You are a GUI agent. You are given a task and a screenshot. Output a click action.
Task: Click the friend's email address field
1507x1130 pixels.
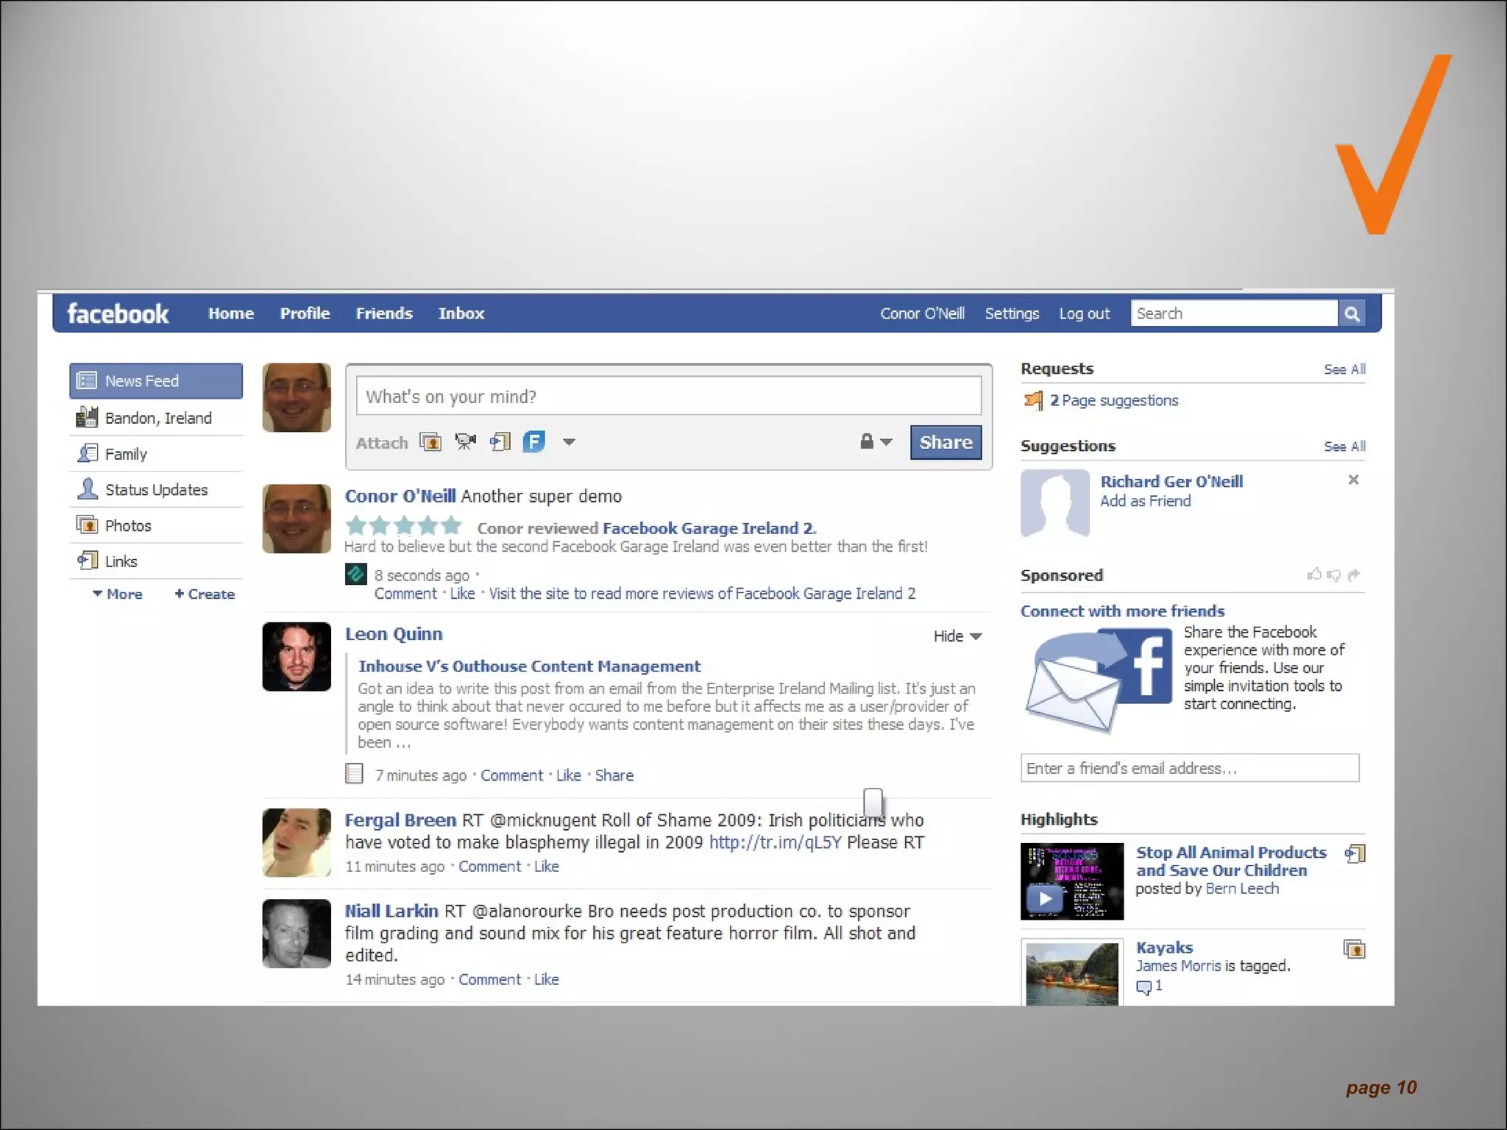pos(1189,769)
